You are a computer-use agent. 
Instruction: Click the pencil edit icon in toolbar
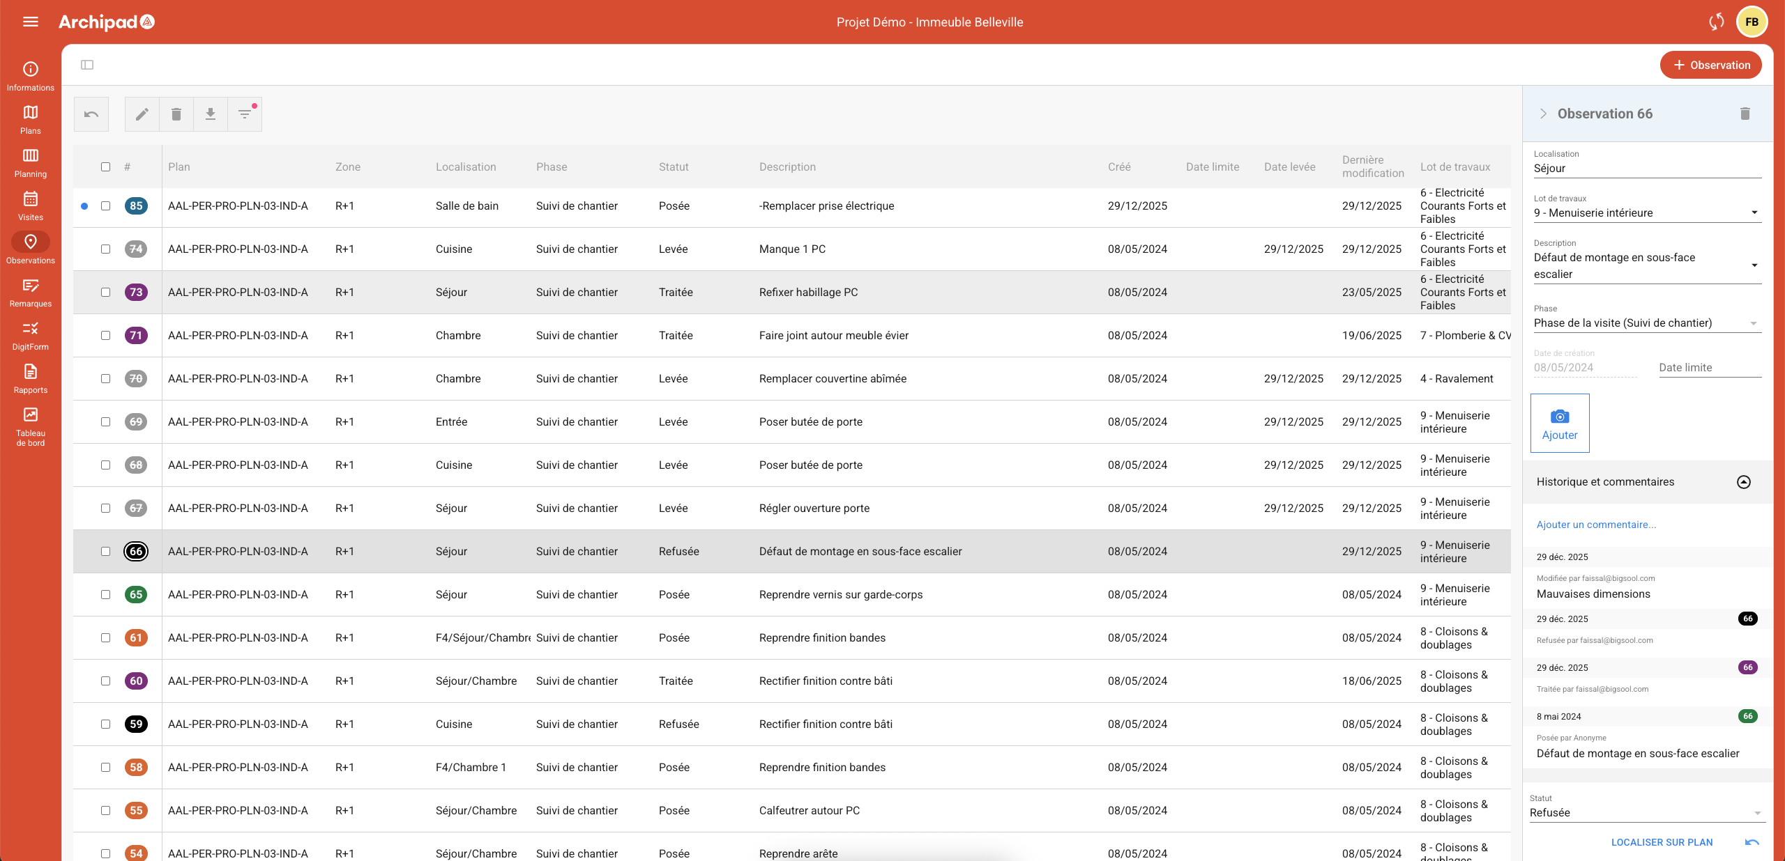(x=142, y=114)
